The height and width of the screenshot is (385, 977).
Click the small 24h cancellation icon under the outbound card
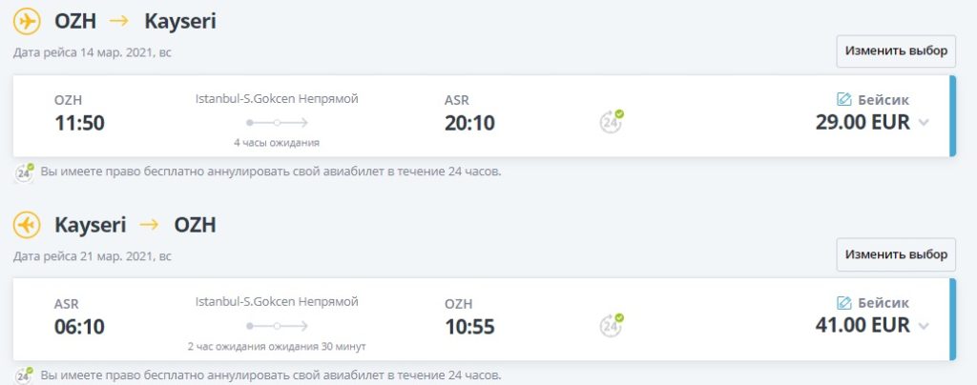24,172
